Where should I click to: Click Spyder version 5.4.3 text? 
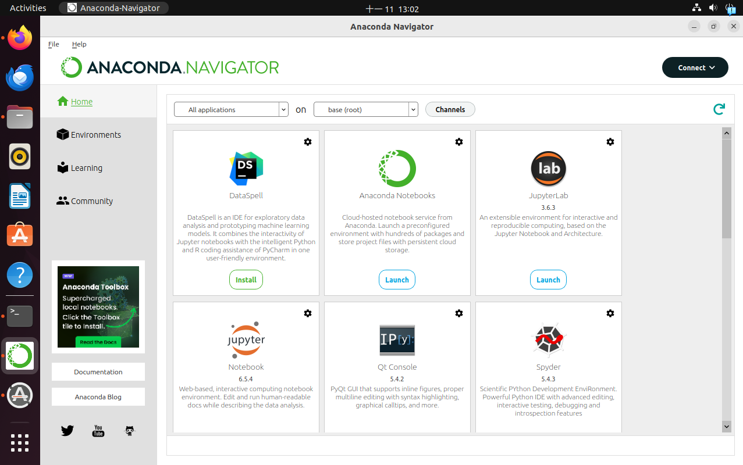coord(549,378)
